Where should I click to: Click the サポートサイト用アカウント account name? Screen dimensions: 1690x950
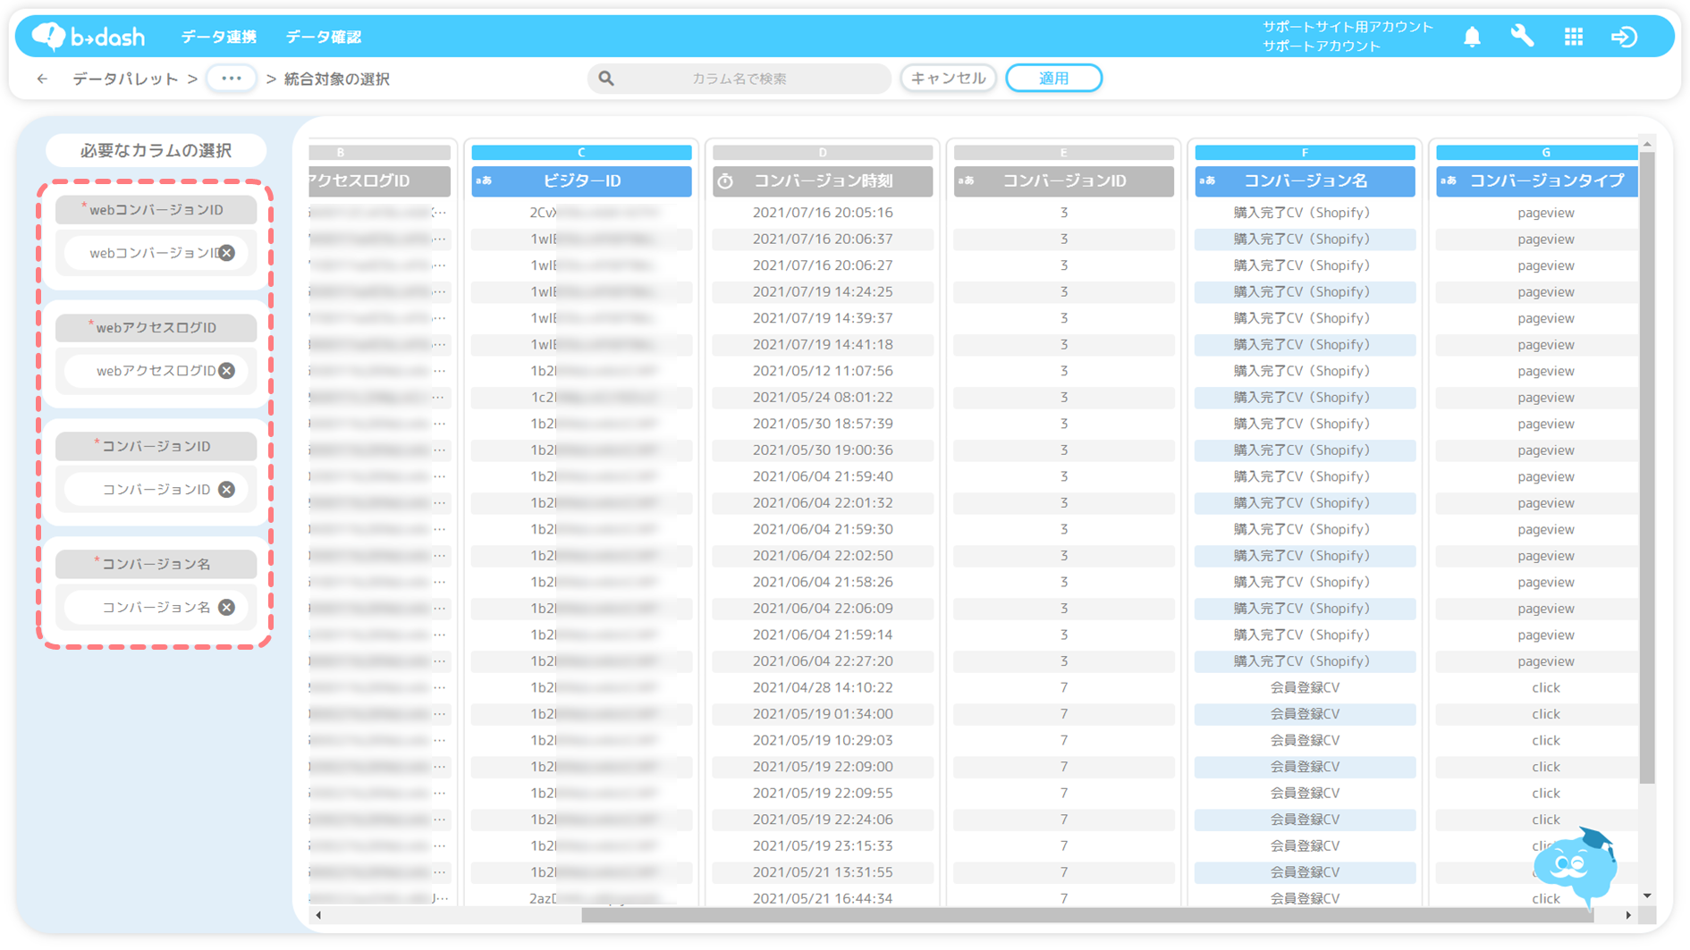click(x=1348, y=27)
